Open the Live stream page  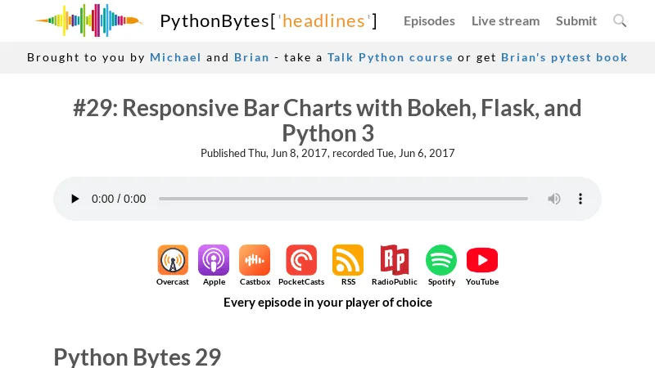505,20
